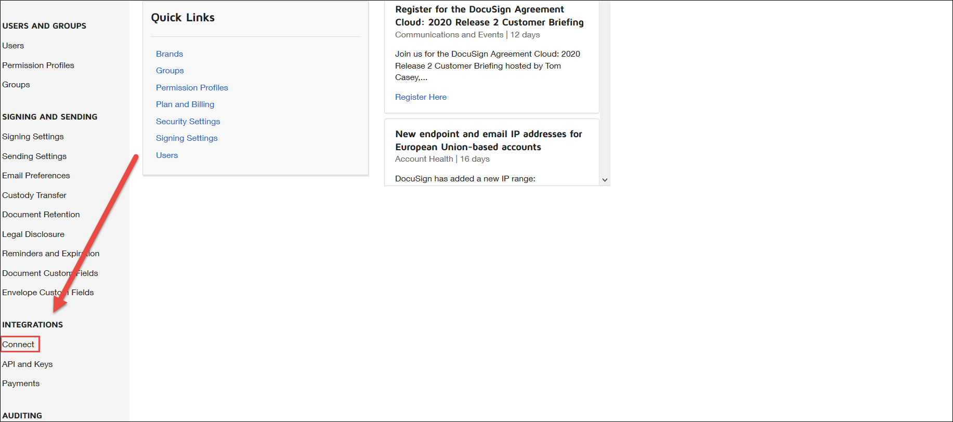Viewport: 953px width, 422px height.
Task: Open Custody Transfer settings
Action: [x=34, y=195]
